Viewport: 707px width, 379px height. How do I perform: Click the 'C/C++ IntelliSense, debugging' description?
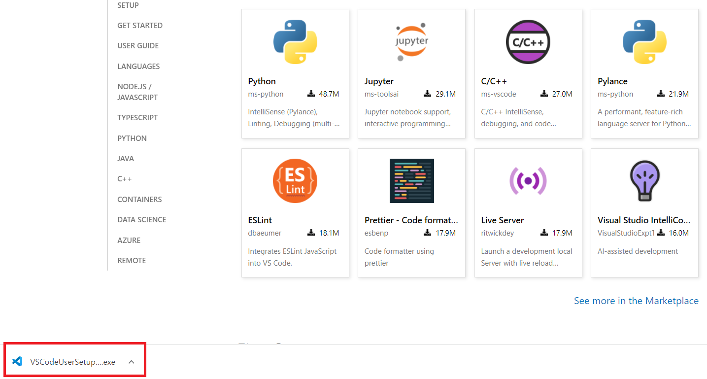click(x=518, y=118)
